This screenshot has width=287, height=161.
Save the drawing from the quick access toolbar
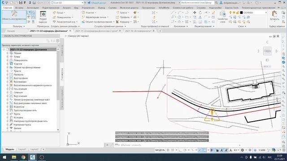[x=21, y=3]
